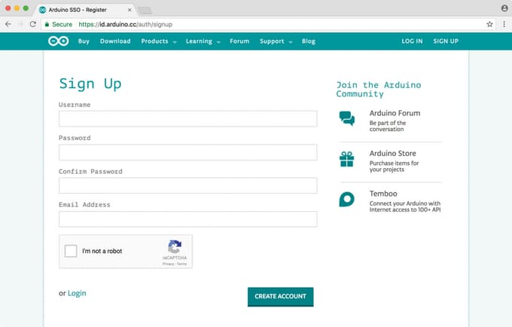Focus the Email Address input field

[x=187, y=219]
